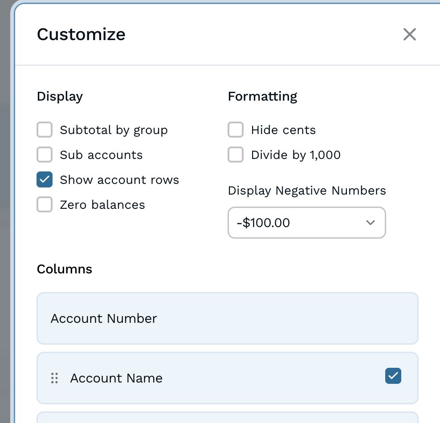Uncheck the Show account rows checkbox

45,180
